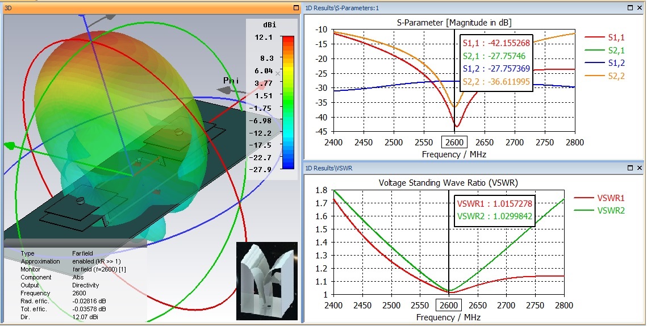This screenshot has height=326, width=647.
Task: Select the VSWR2 legend entry
Action: coord(599,211)
